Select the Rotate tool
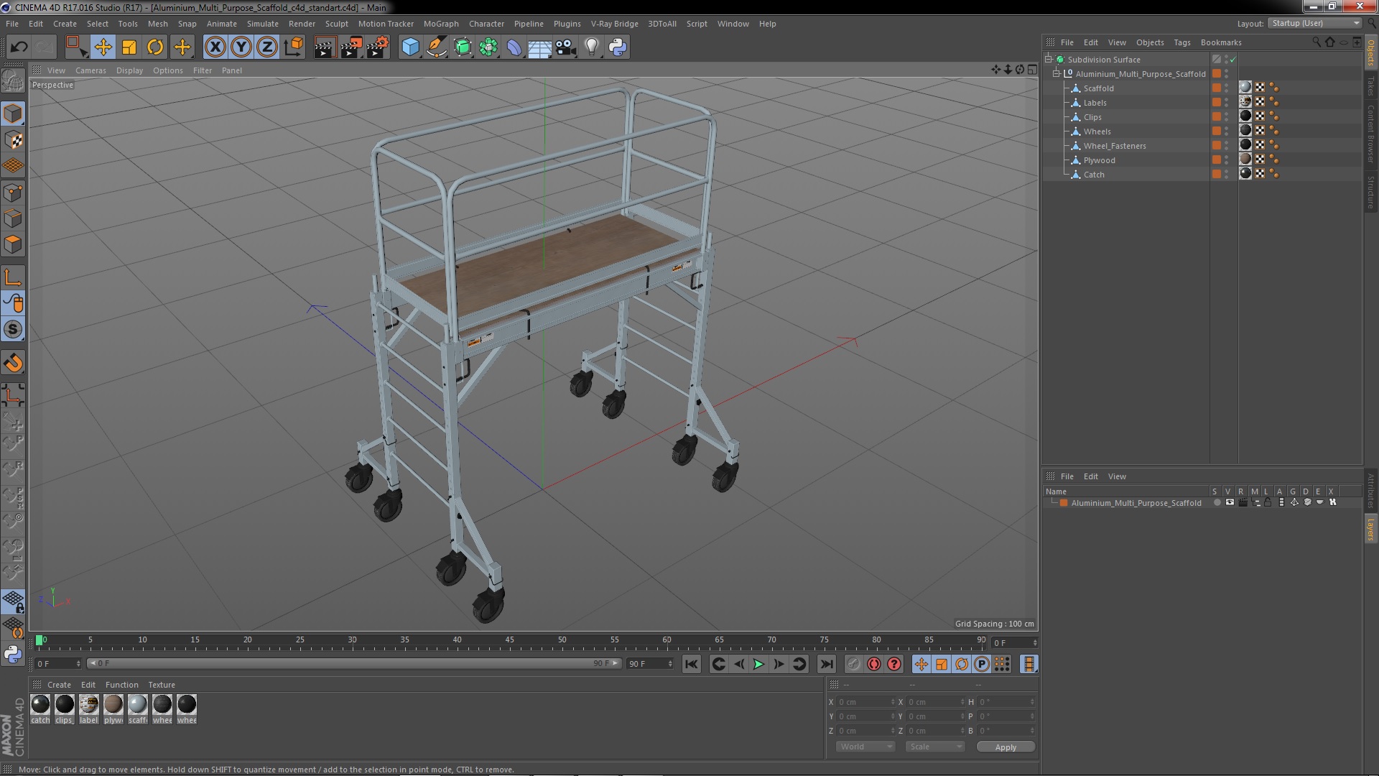The image size is (1379, 776). tap(155, 47)
